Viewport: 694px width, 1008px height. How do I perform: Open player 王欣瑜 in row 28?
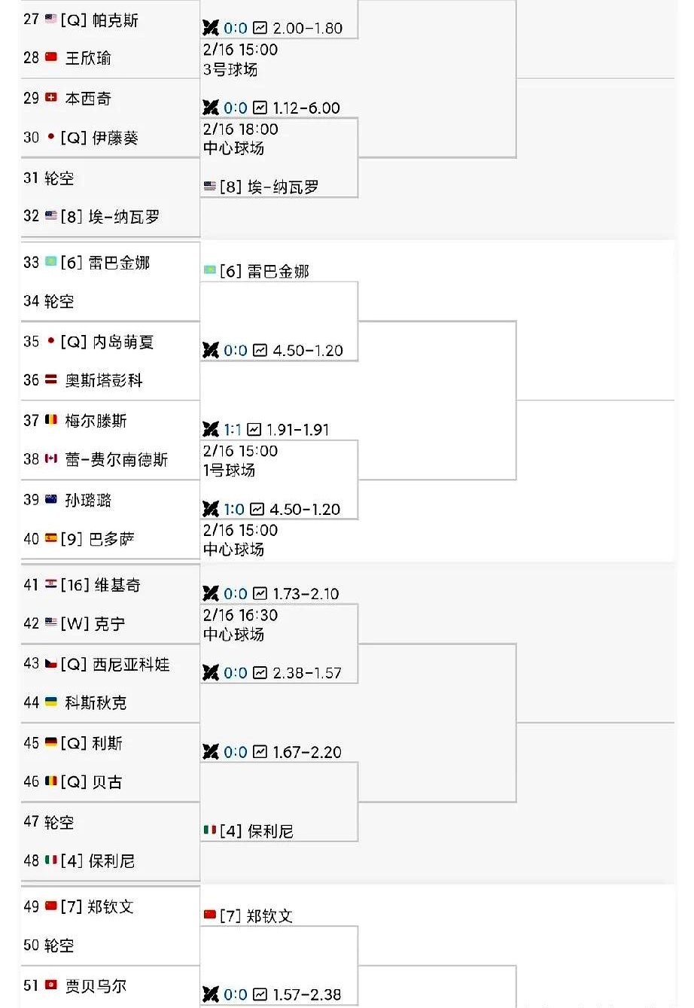pyautogui.click(x=88, y=58)
